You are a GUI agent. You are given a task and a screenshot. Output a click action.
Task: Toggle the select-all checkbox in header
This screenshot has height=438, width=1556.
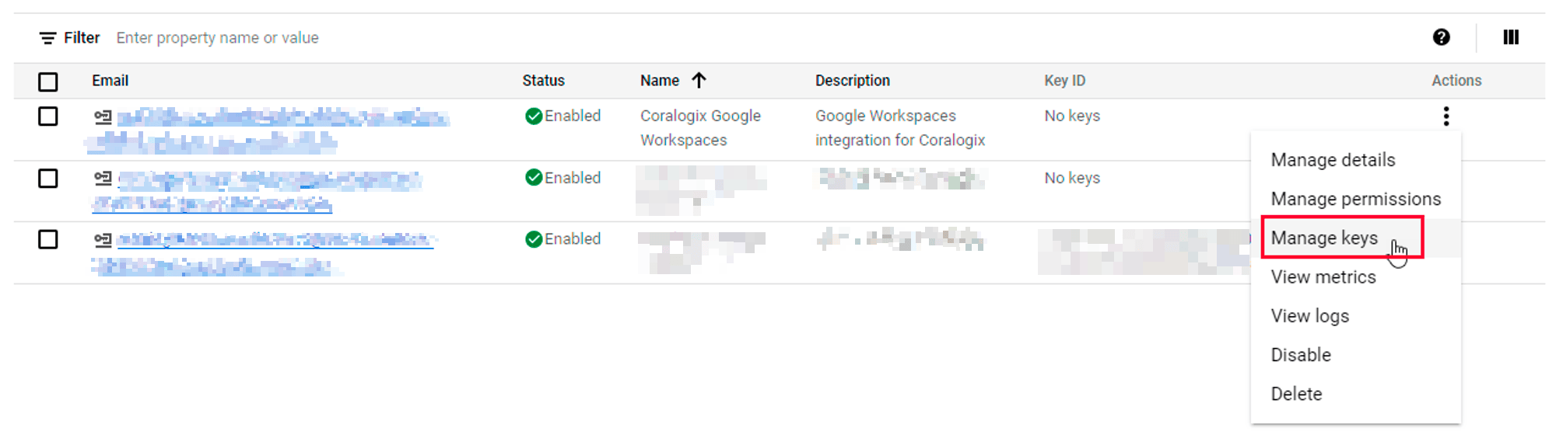(48, 82)
